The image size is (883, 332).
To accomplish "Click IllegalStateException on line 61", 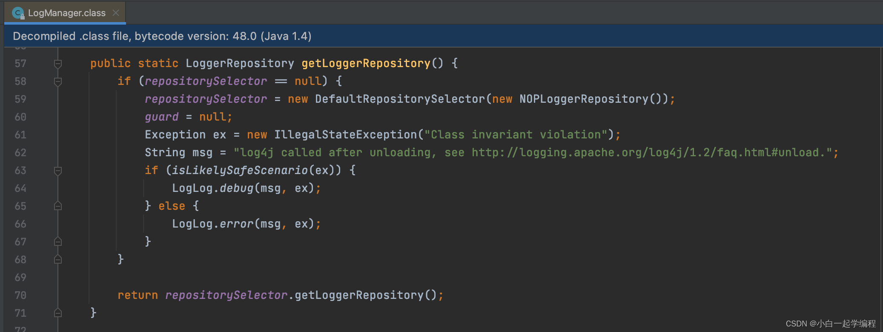I will click(x=345, y=135).
